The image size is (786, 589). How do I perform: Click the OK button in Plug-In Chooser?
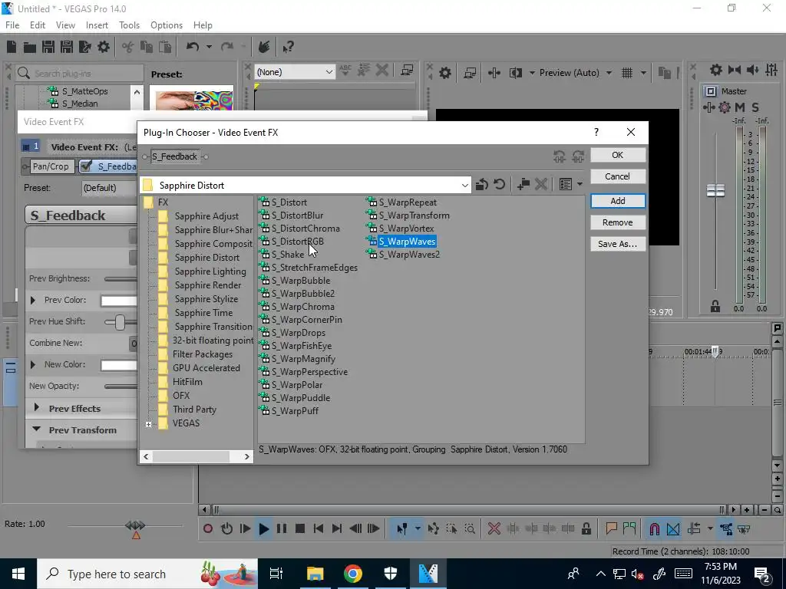pos(618,155)
